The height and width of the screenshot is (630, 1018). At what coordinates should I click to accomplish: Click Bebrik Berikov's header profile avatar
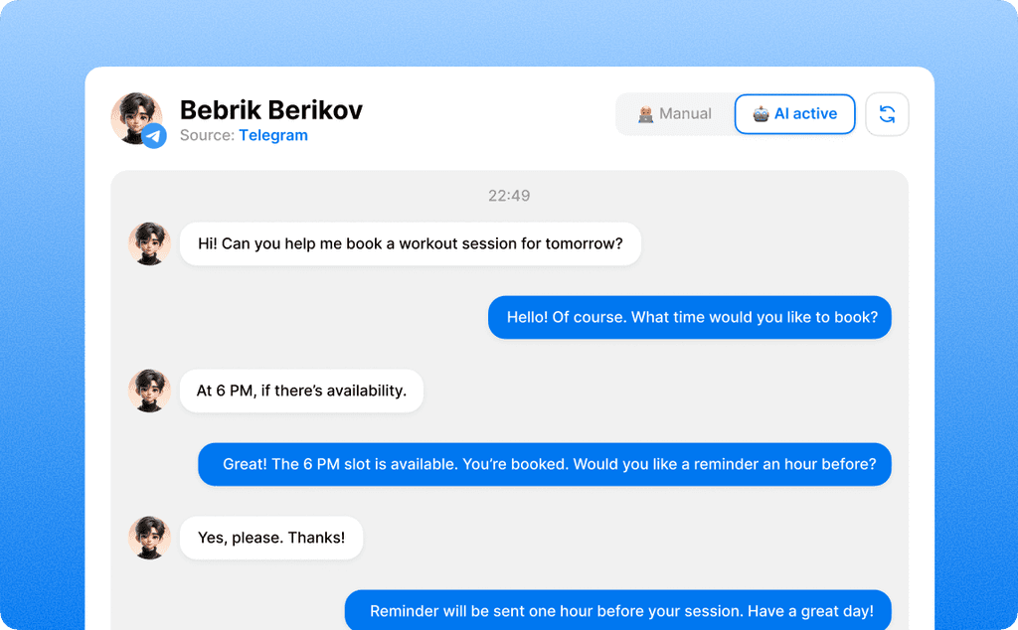tap(135, 117)
